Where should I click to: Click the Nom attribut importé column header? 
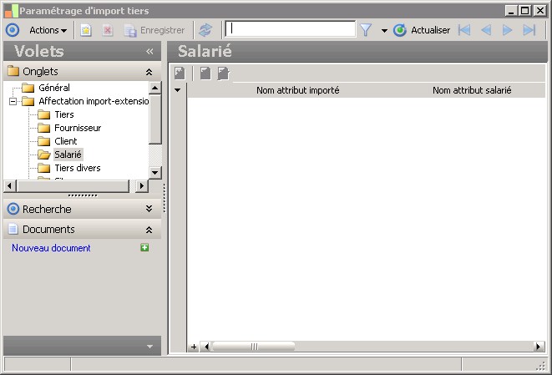[298, 90]
